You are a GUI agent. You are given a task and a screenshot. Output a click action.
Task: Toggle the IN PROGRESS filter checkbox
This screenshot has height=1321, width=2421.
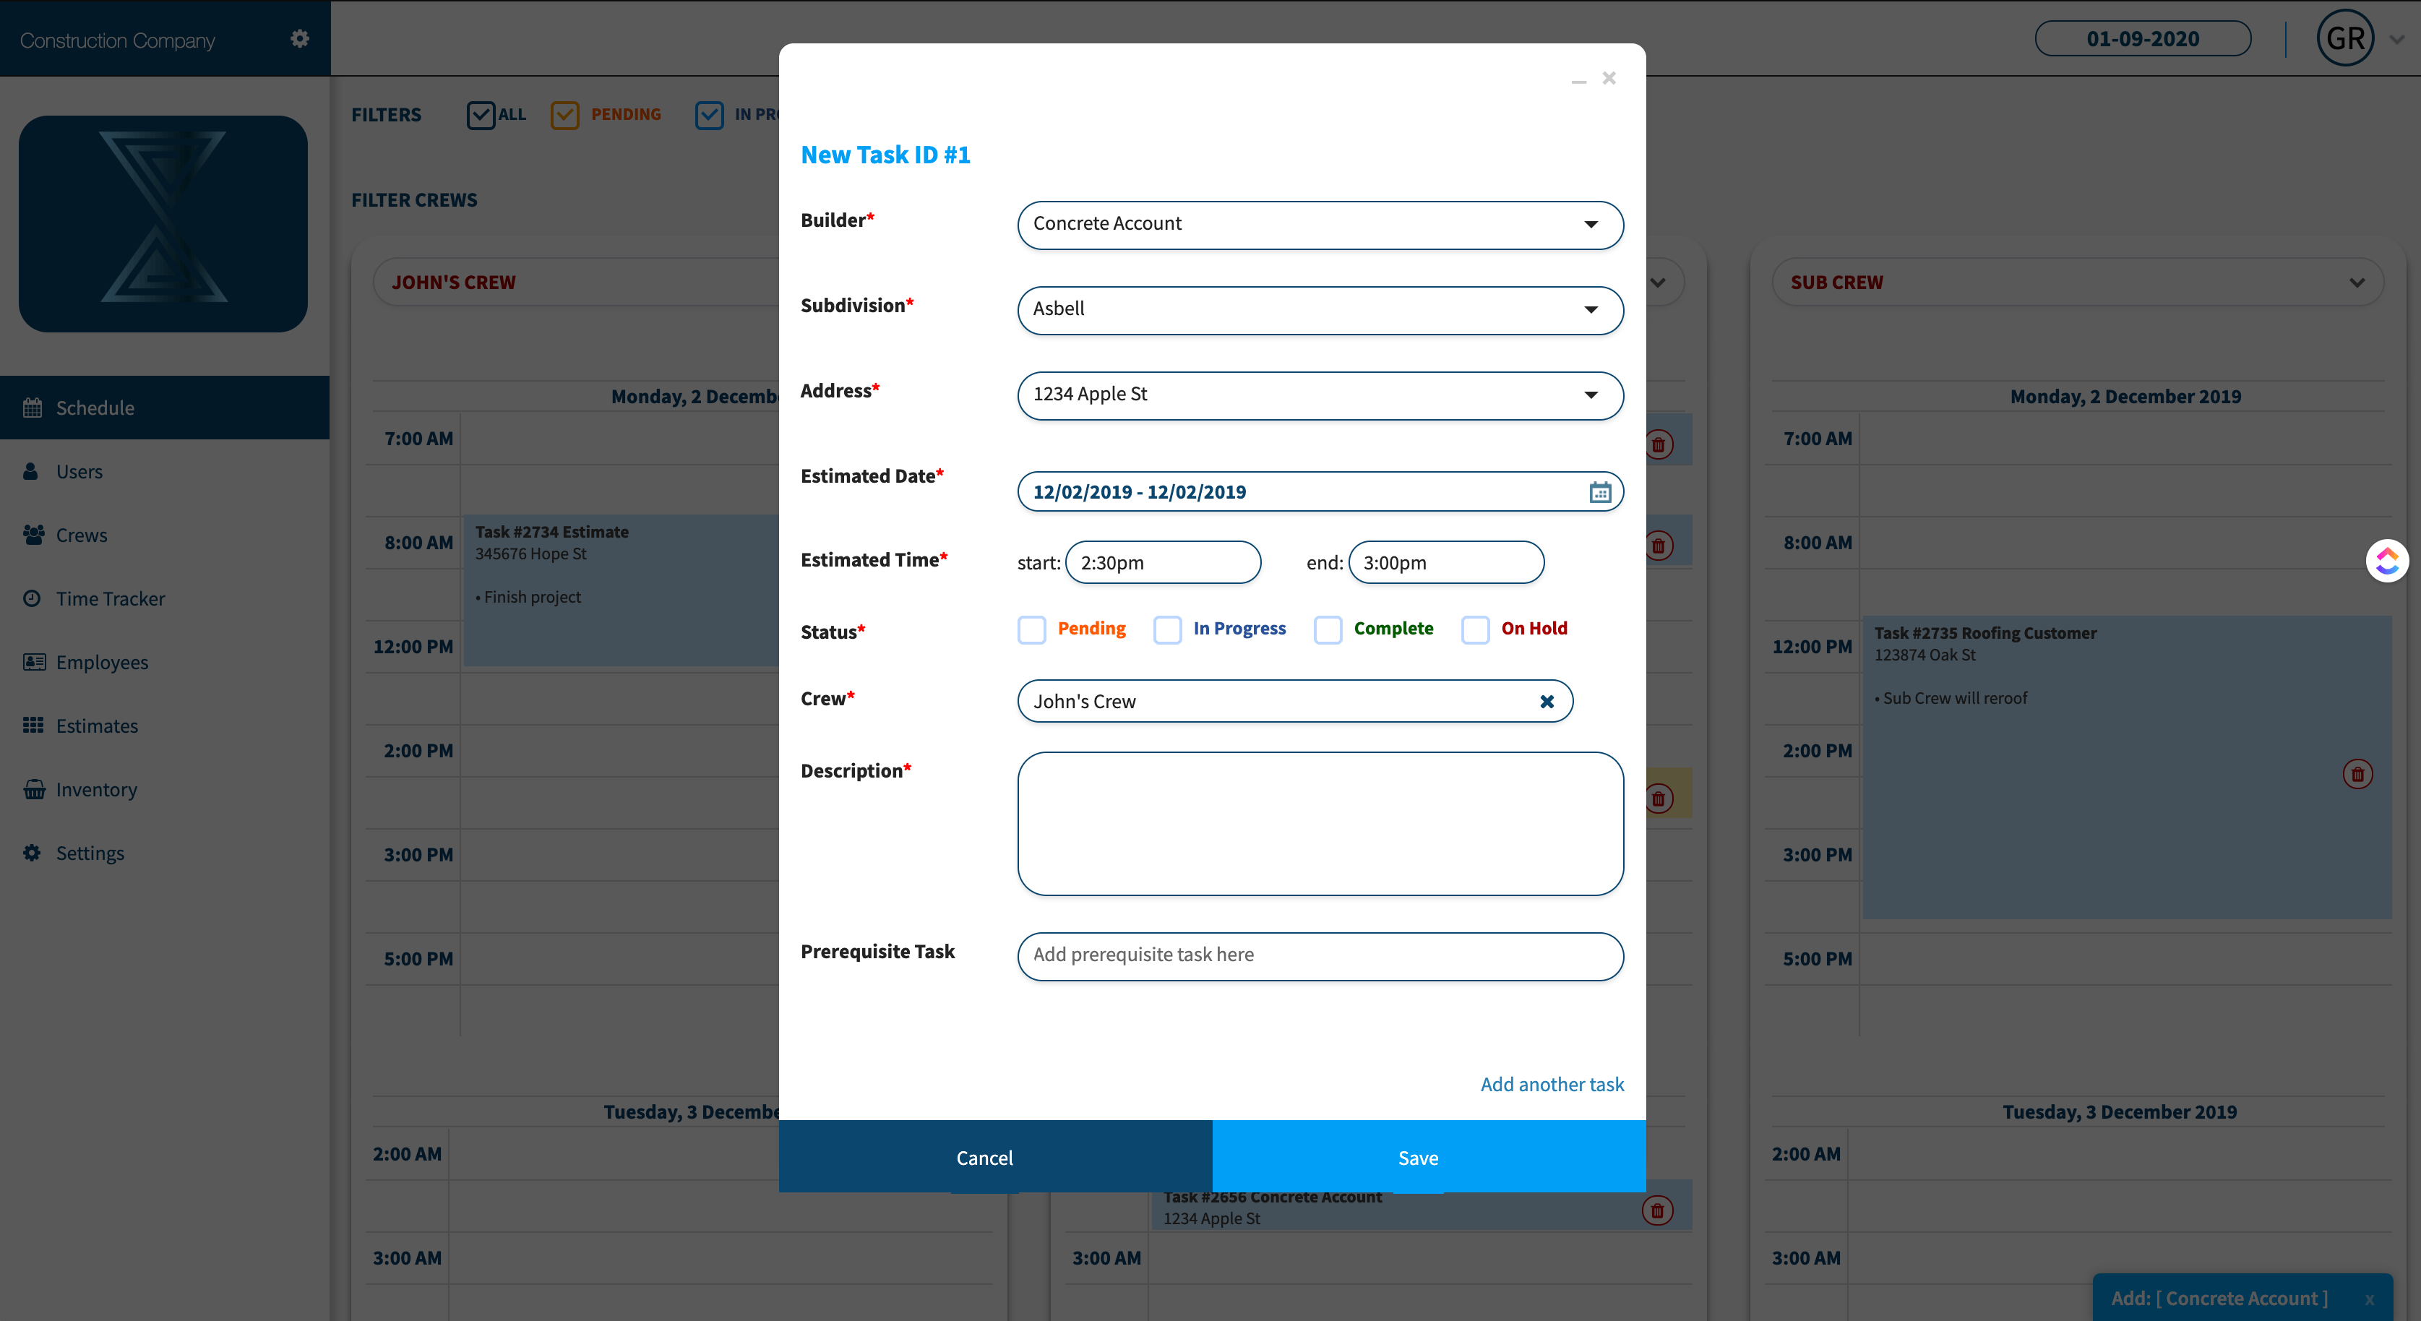(710, 115)
